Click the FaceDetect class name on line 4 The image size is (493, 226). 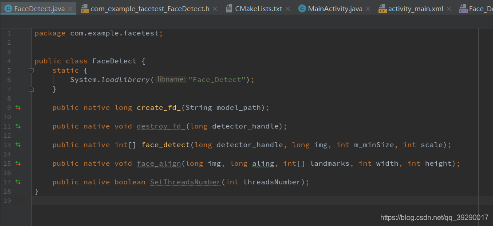114,61
